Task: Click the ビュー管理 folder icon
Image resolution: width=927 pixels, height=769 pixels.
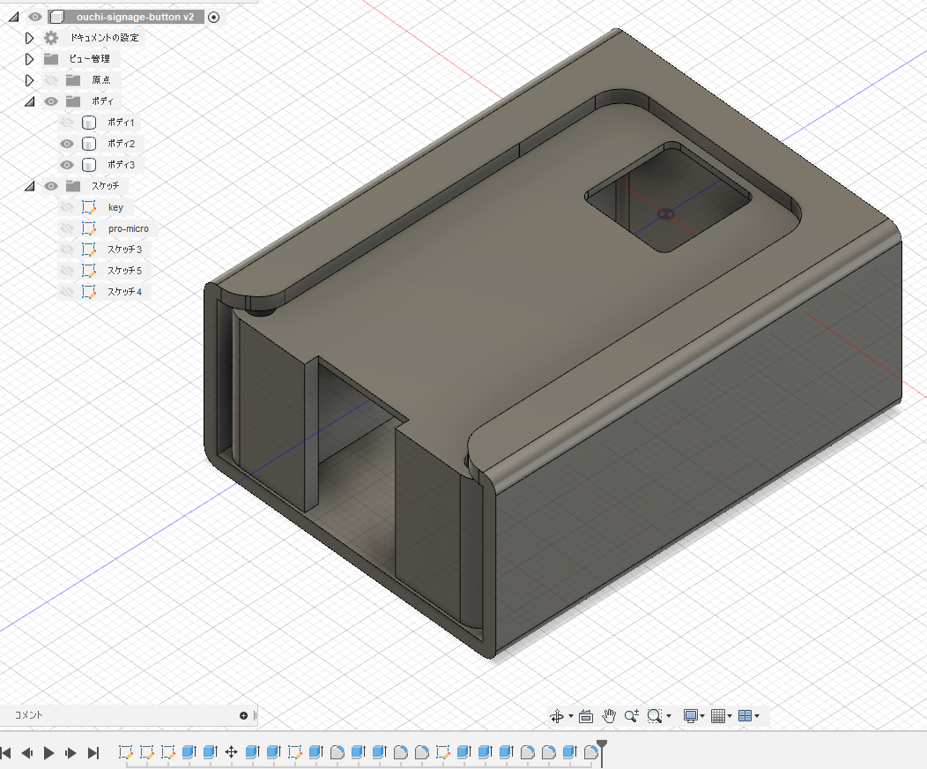Action: (x=51, y=59)
